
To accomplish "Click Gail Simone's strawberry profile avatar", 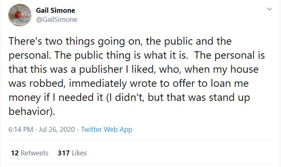I will tap(18, 14).
